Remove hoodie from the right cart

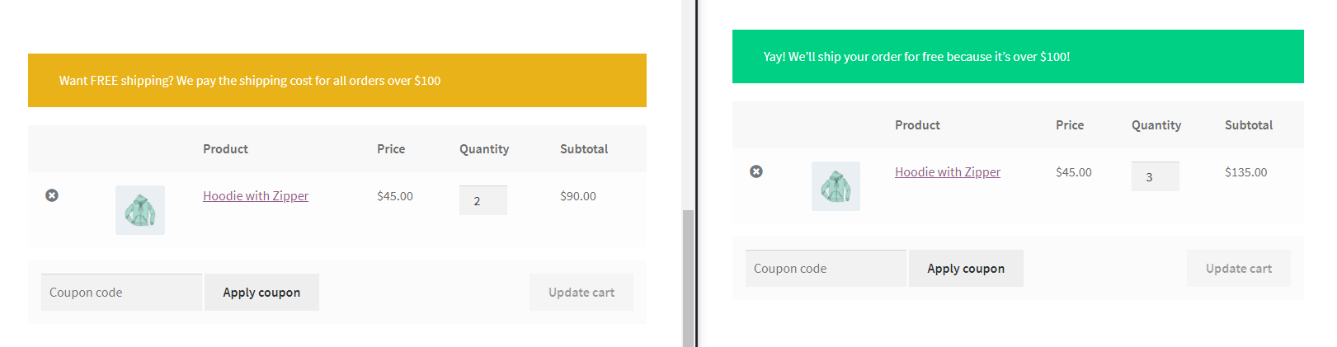(x=756, y=171)
